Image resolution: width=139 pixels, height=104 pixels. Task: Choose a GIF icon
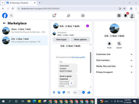pyautogui.click(x=69, y=92)
